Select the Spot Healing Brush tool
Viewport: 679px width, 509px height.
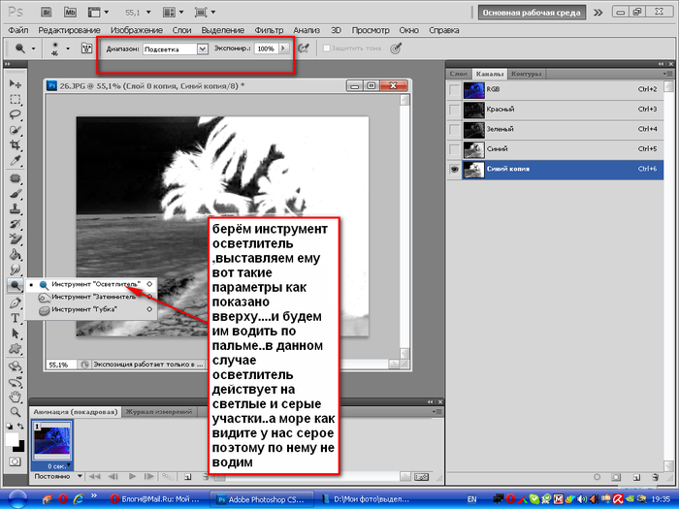tap(16, 177)
